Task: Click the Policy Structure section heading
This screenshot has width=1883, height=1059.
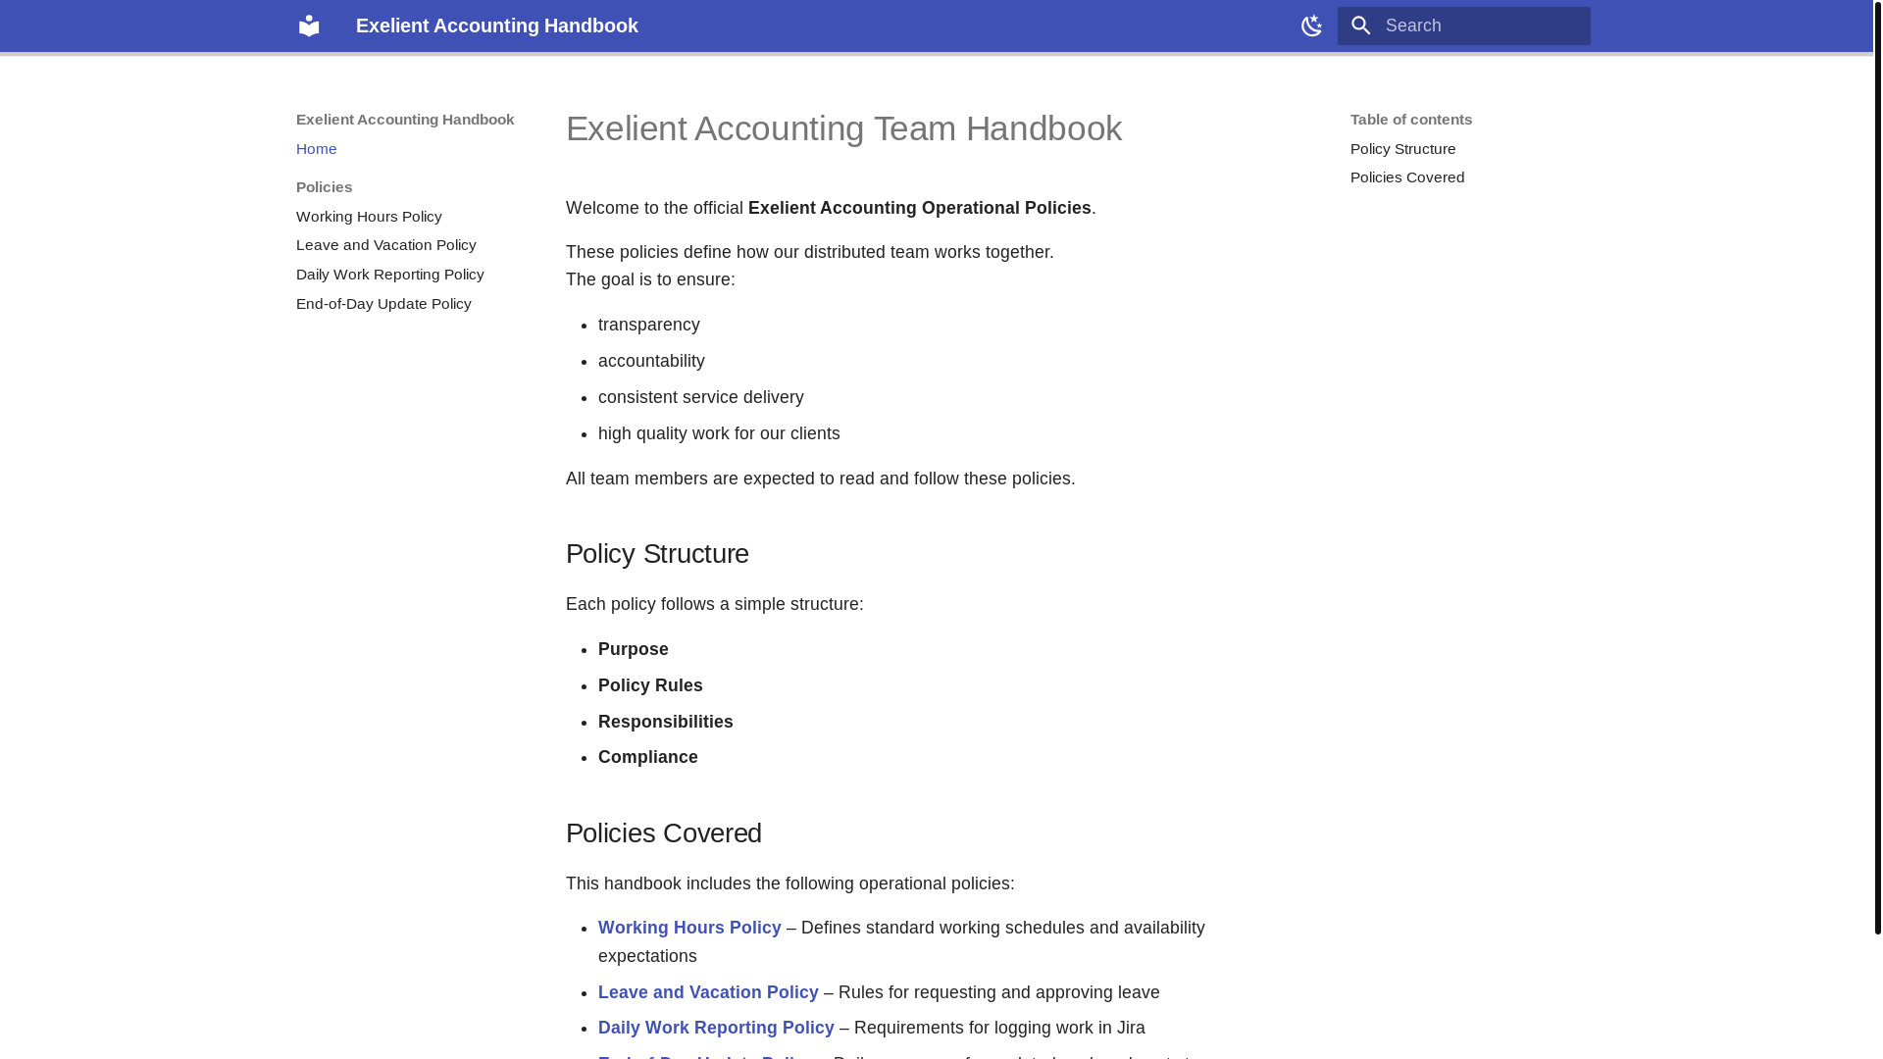Action: pos(657,554)
